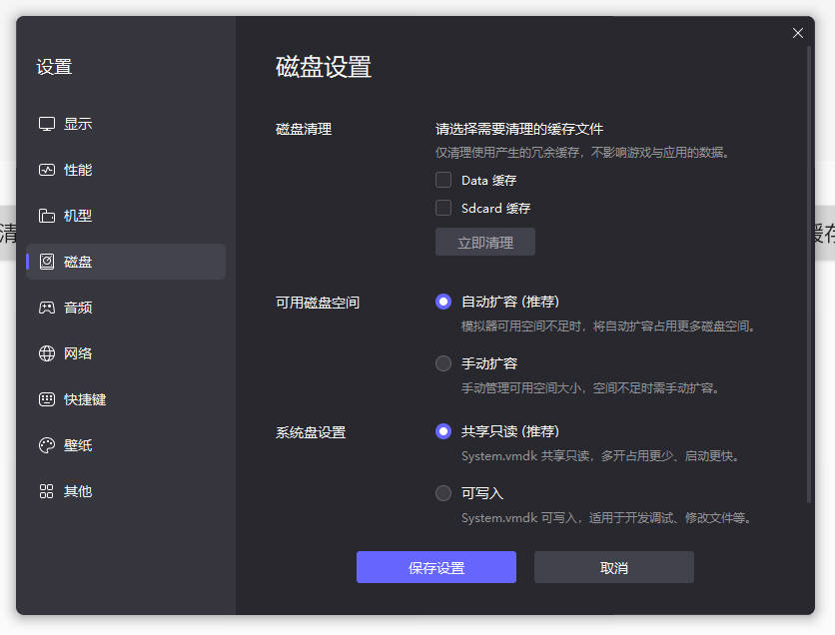The width and height of the screenshot is (835, 635).
Task: Choose the 可写入 option for System.vmdk
Action: 442,492
